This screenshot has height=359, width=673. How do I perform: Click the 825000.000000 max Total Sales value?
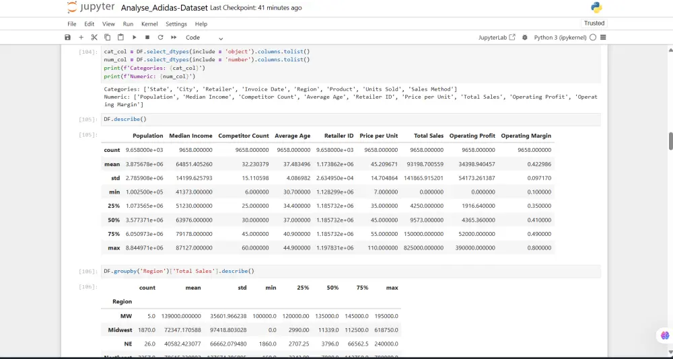point(423,248)
